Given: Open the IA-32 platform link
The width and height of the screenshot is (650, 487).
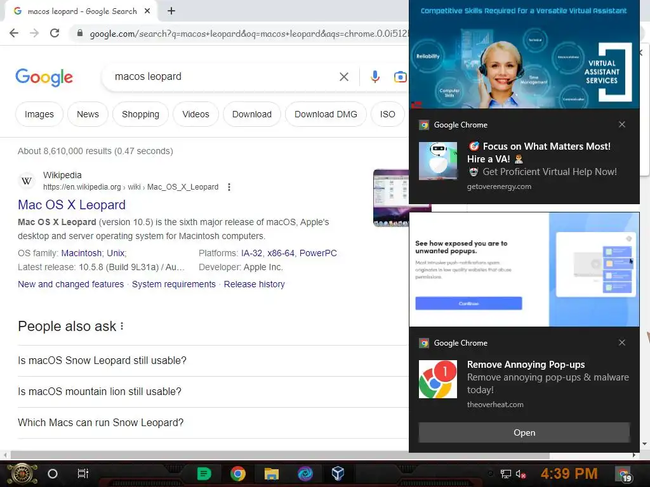Looking at the screenshot, I should coord(251,253).
